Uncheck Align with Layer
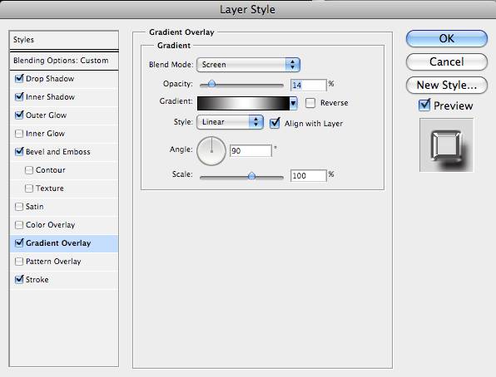The image size is (496, 377). (x=275, y=123)
